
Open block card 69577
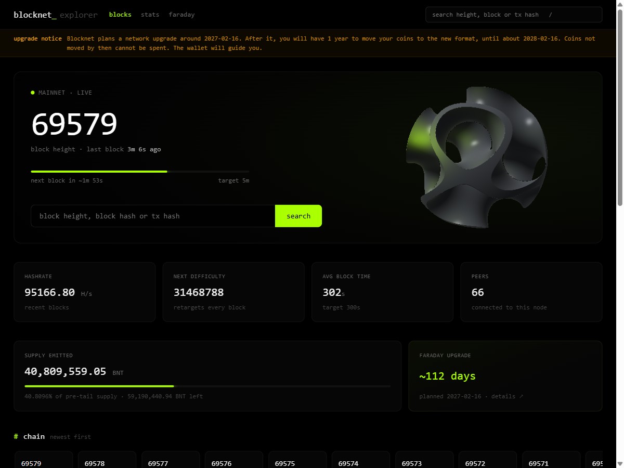point(171,460)
